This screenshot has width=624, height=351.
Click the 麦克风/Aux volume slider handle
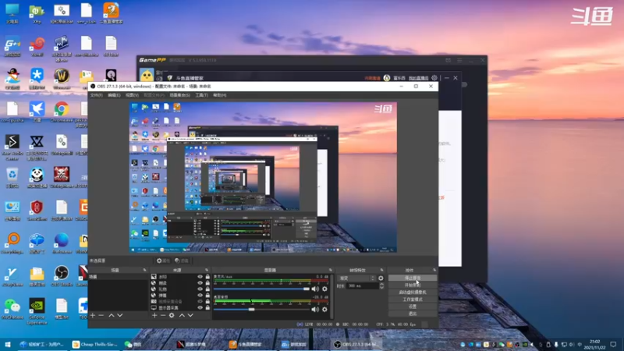tap(307, 289)
